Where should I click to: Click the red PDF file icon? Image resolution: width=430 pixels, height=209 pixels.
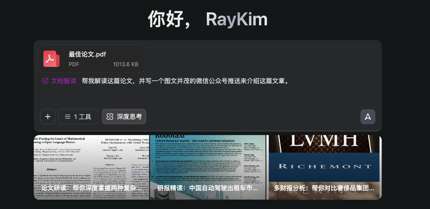pyautogui.click(x=51, y=59)
